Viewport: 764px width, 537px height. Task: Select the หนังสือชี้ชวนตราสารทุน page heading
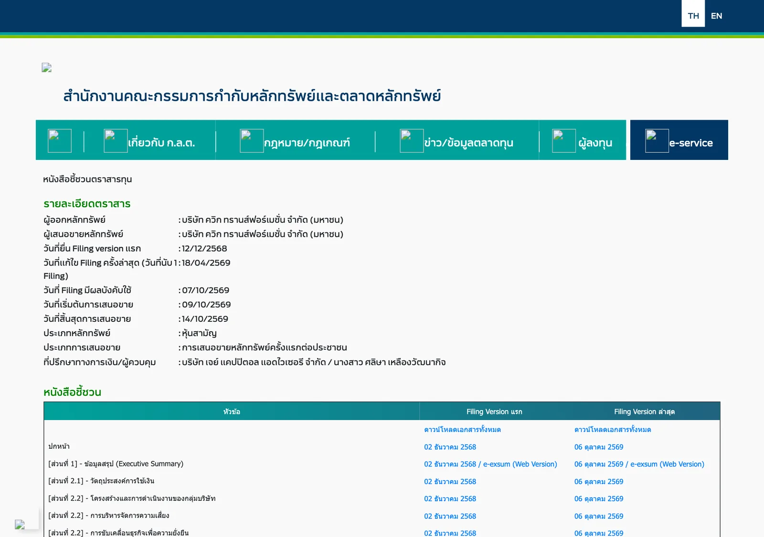coord(87,179)
